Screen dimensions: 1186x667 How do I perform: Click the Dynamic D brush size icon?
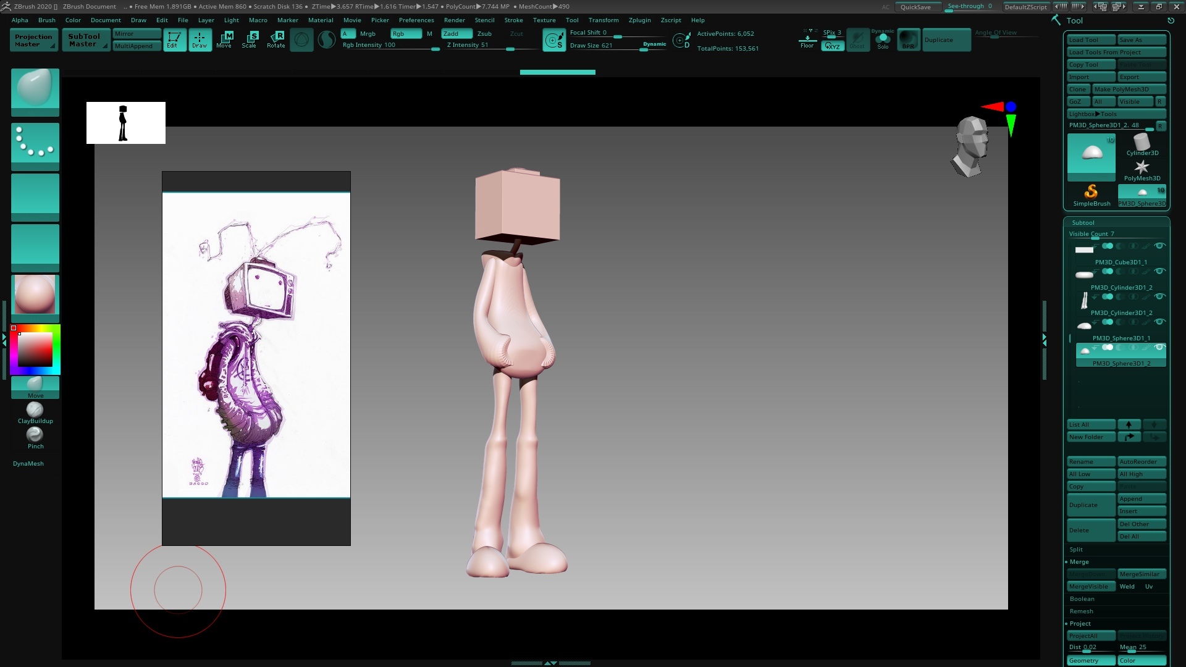pos(681,41)
